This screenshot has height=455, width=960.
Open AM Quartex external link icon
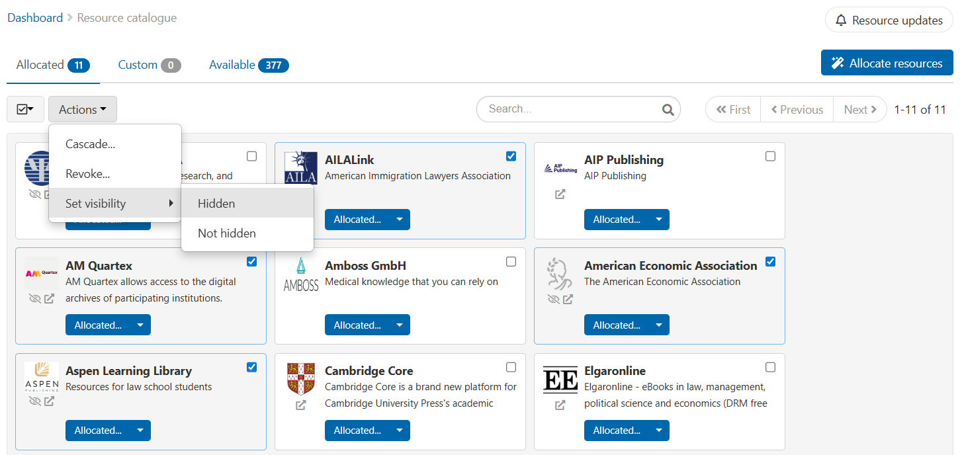(x=49, y=299)
